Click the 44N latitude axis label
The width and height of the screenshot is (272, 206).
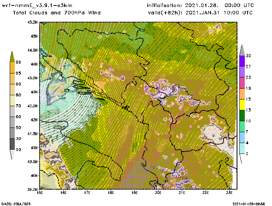coord(34,64)
